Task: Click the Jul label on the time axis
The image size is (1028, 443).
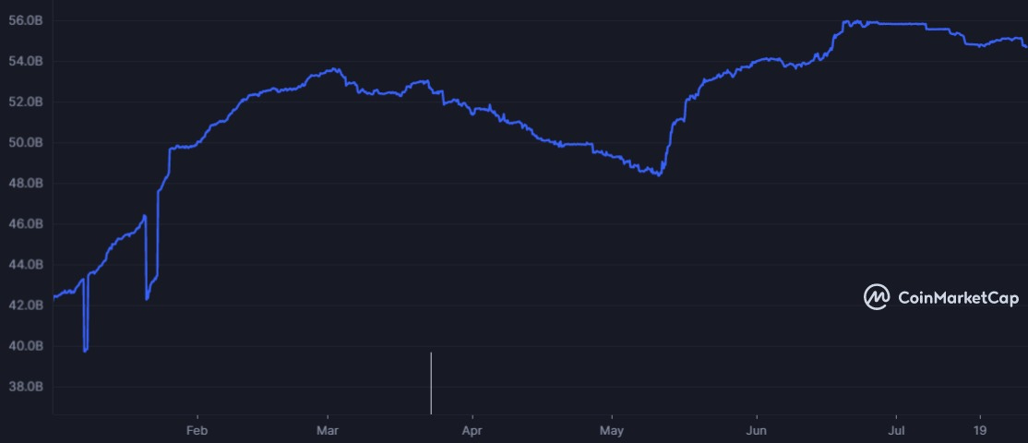Action: click(896, 431)
